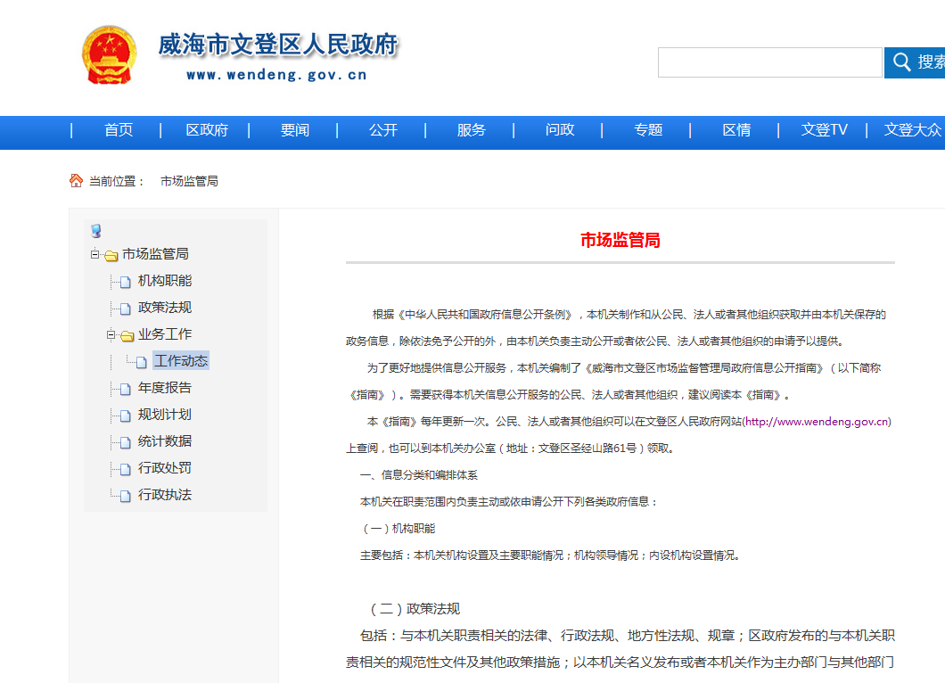Screen dimensions: 945x683
Task: Click the red 市场监管局 article heading
Action: click(620, 241)
